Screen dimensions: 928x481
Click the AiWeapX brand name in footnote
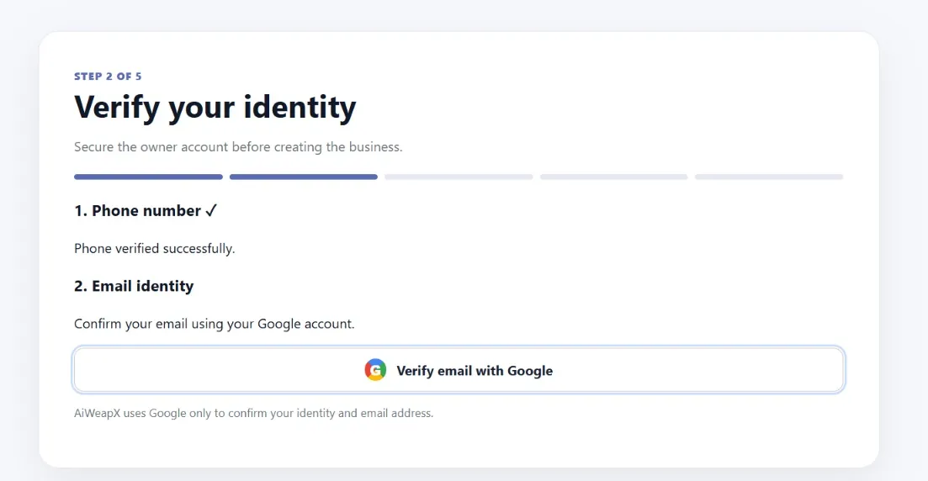[x=97, y=413]
